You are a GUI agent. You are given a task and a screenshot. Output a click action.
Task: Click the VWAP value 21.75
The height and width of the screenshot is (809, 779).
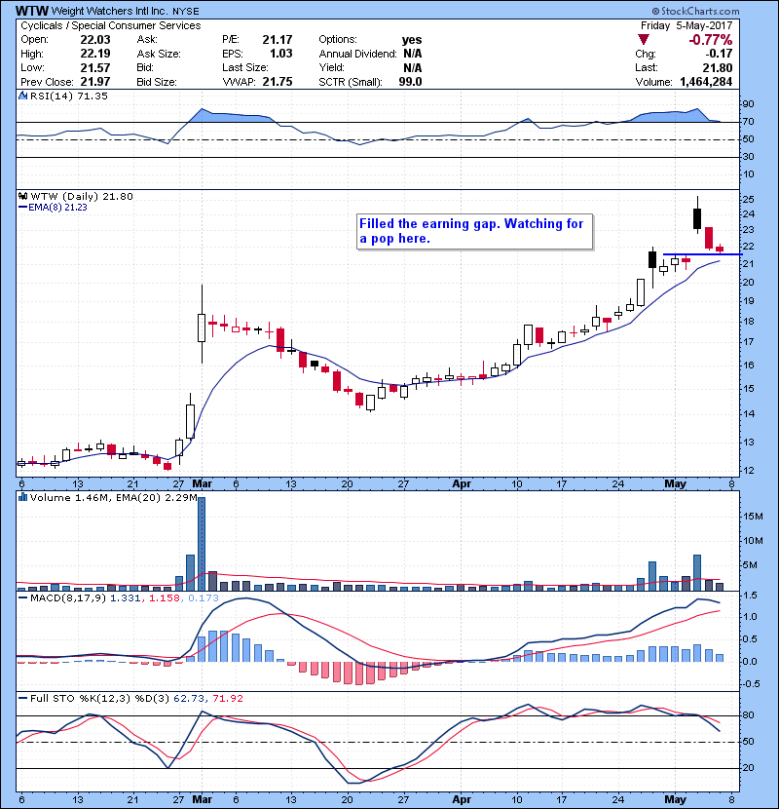(278, 82)
